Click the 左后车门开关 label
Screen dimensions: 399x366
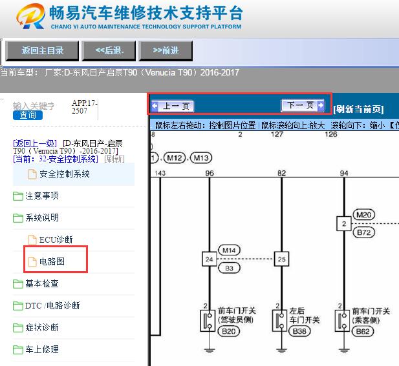[305, 315]
